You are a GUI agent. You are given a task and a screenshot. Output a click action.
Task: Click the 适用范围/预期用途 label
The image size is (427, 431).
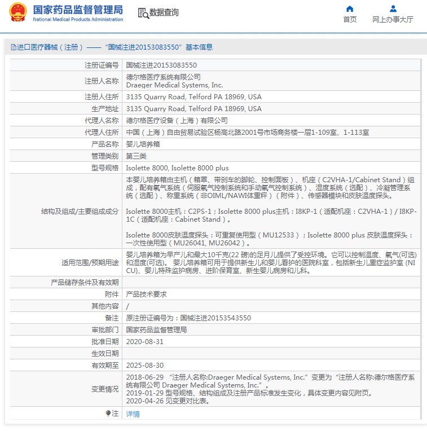90,262
